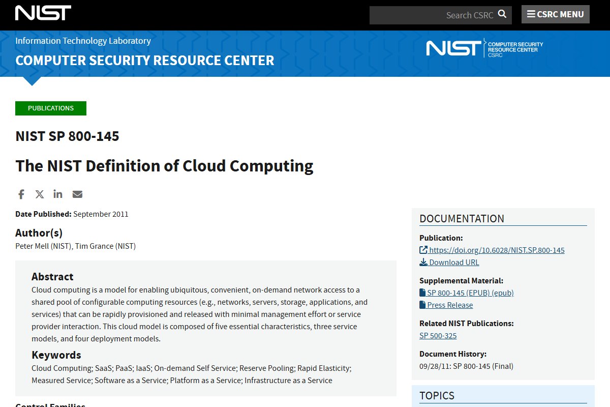Click the file icon beside SP 800-145 (EPUB)
Viewport: 610px width, 407px height.
pos(422,293)
